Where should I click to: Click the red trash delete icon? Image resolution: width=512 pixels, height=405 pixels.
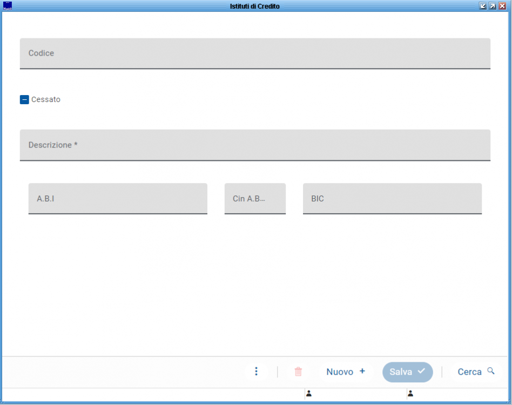(298, 372)
